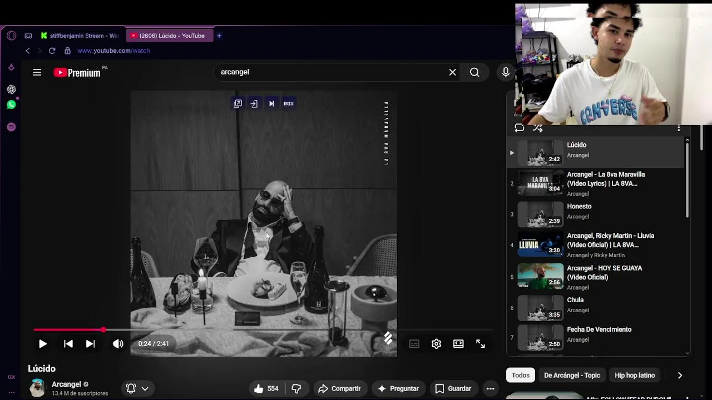
Task: Play Lluvia with Ricky Martin
Action: coord(595,245)
